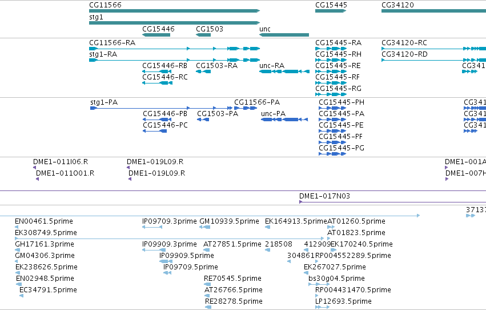Select EST EN02948.5prime
Screen dimensions: 486x310
pyautogui.click(x=45, y=279)
